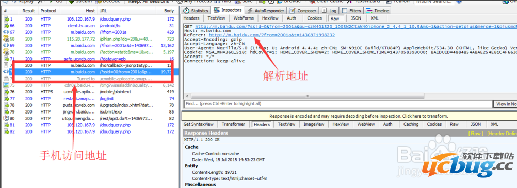Sort sessions by URL column header
This screenshot has width=517, height=188.
coord(103,11)
